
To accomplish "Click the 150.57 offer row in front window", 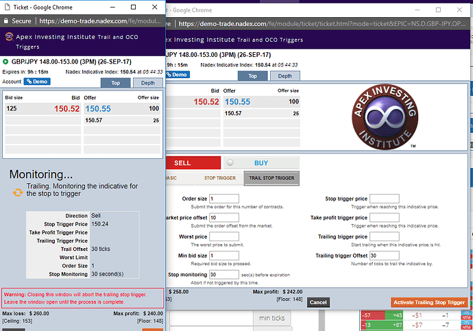I will click(122, 121).
